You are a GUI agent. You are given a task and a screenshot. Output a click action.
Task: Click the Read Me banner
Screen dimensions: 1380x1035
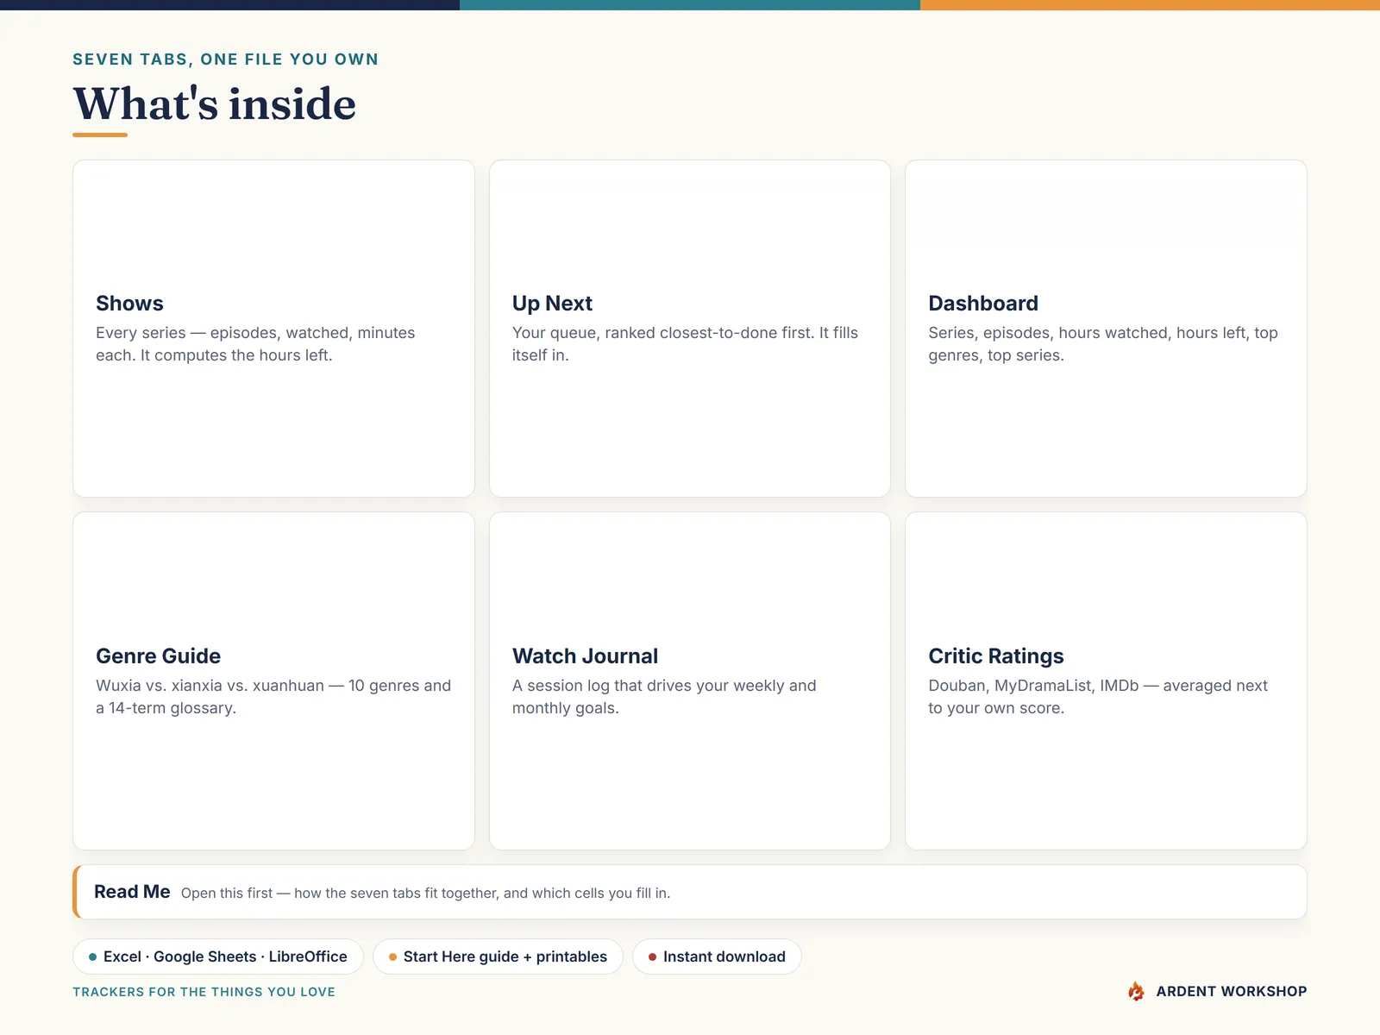pos(690,892)
